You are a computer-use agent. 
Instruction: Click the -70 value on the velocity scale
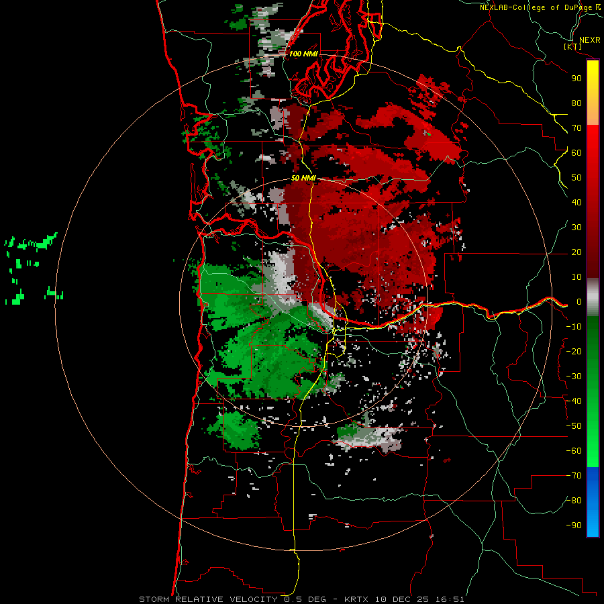coord(574,476)
